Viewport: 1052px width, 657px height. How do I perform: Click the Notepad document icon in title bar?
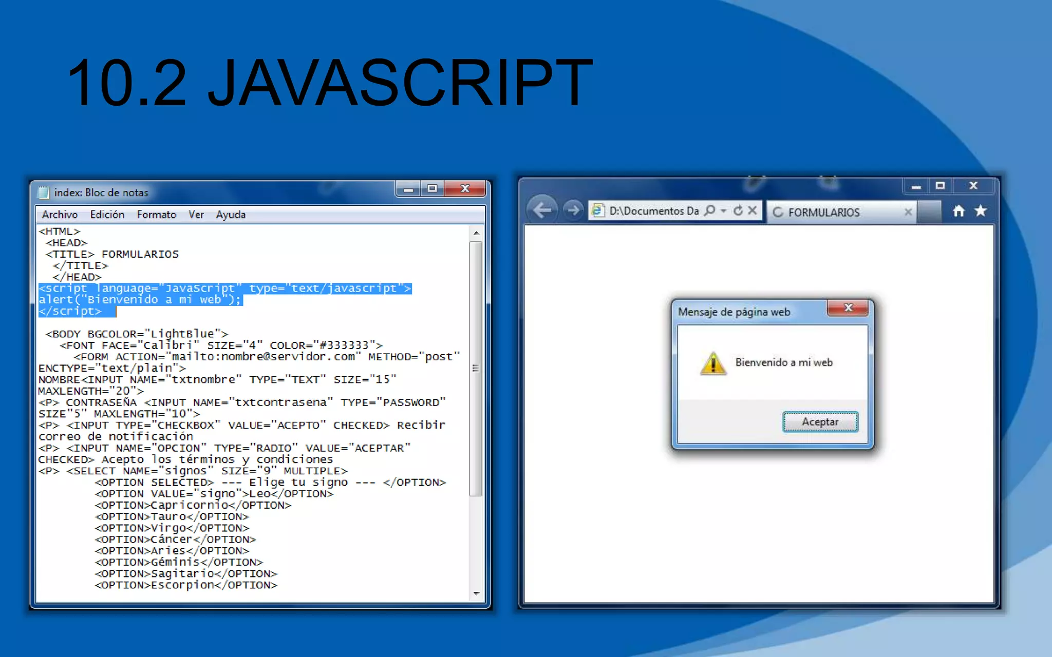coord(44,192)
